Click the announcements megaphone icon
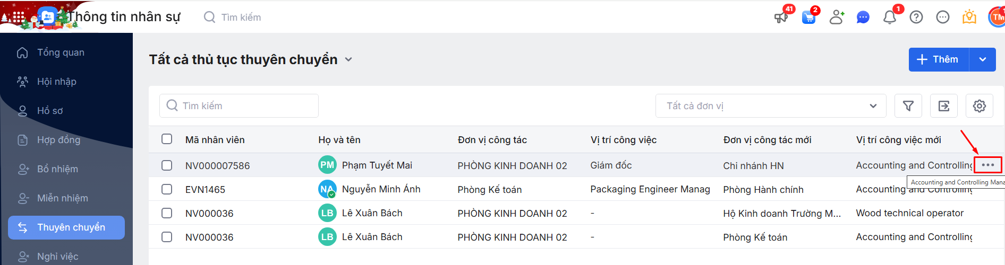Image resolution: width=1005 pixels, height=265 pixels. tap(781, 17)
